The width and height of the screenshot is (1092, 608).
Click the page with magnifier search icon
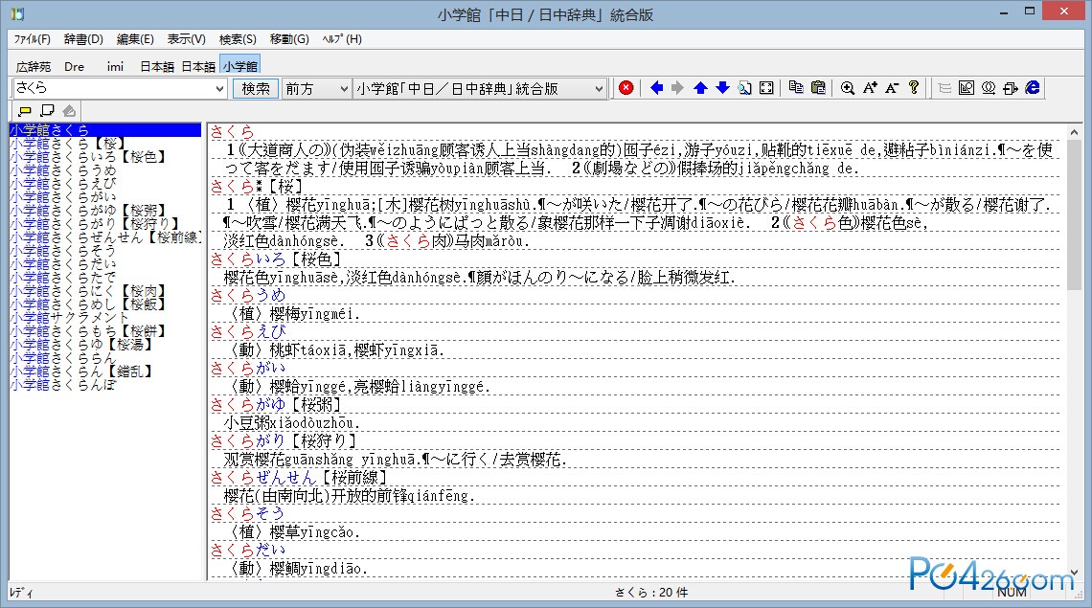click(745, 88)
